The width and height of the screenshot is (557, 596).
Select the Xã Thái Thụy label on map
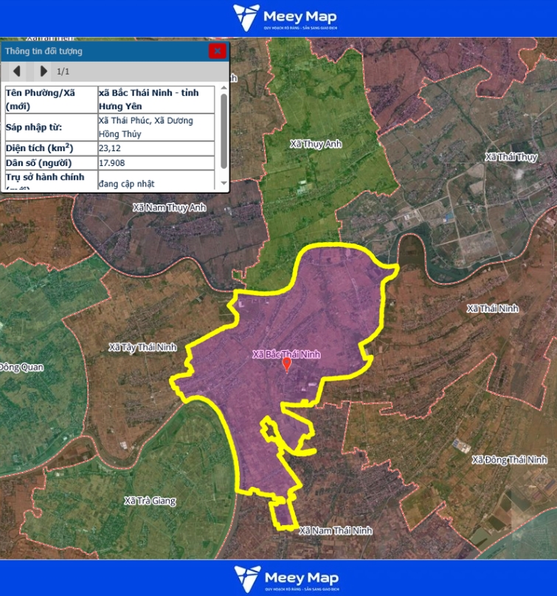pyautogui.click(x=511, y=157)
